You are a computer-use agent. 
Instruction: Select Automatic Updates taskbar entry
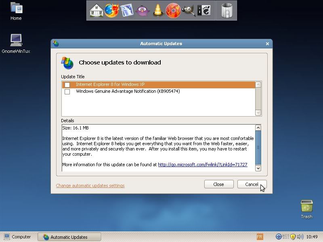click(69, 237)
